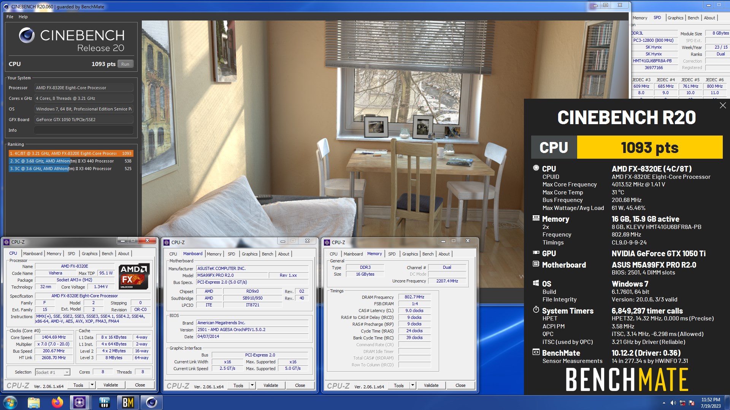Open SPD tab in CPU-Z mainboard window

[231, 254]
